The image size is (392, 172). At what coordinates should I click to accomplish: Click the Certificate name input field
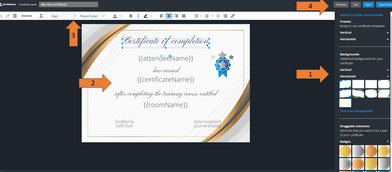pyautogui.click(x=69, y=4)
